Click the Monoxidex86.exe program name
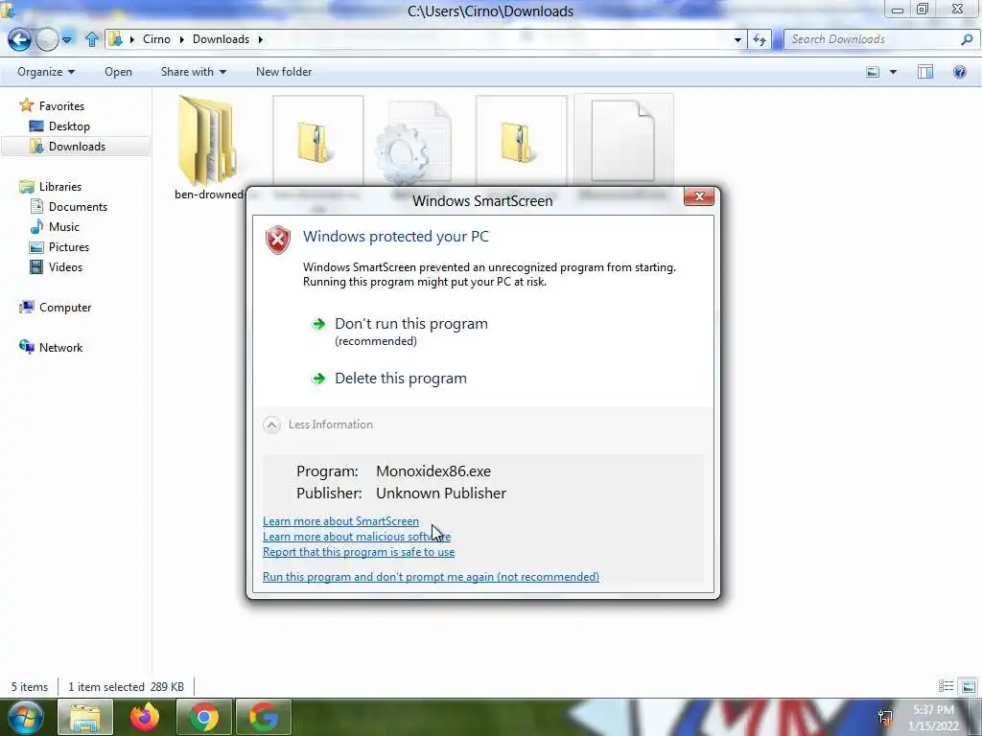The height and width of the screenshot is (736, 982). pyautogui.click(x=433, y=471)
